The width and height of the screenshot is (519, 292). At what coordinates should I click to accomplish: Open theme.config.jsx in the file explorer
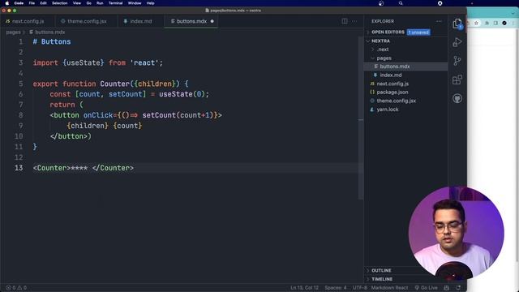[x=405, y=101]
